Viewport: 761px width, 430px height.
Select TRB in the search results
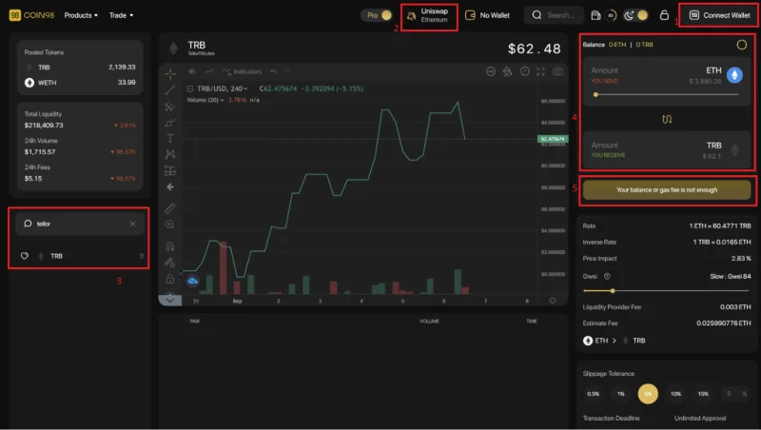[82, 256]
